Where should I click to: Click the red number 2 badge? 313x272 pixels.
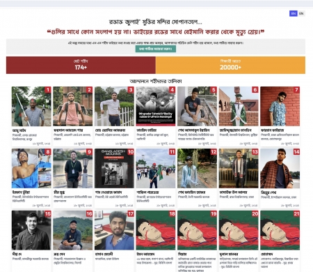89,90
